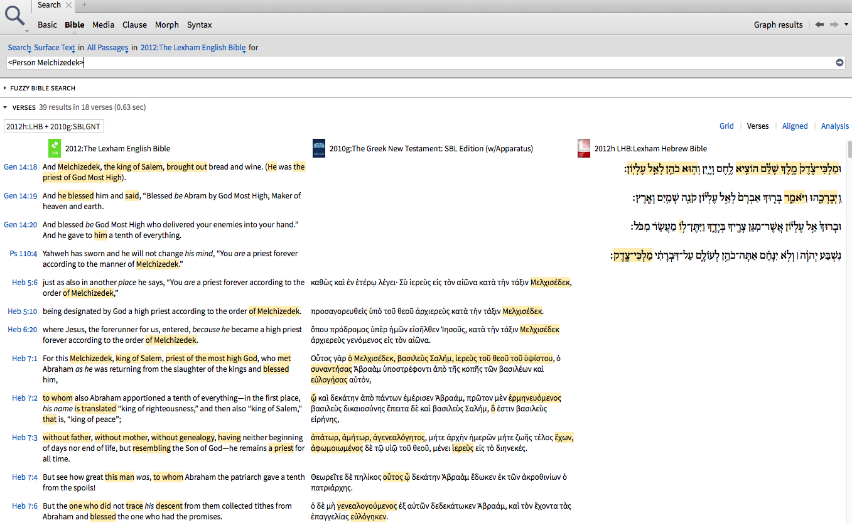Open a new tab with plus icon
The height and width of the screenshot is (525, 852).
click(85, 5)
